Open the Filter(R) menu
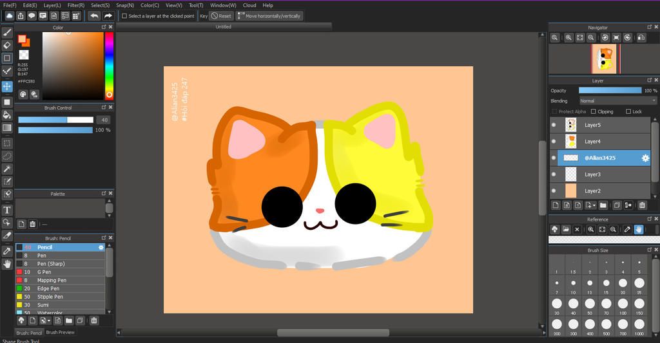This screenshot has height=343, width=660. [x=75, y=5]
